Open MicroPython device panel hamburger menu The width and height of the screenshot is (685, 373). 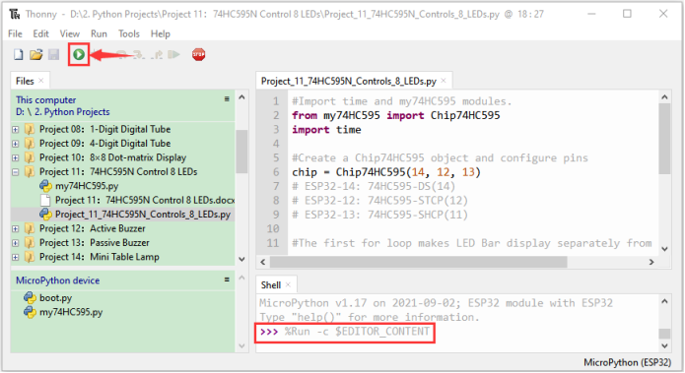pyautogui.click(x=227, y=280)
